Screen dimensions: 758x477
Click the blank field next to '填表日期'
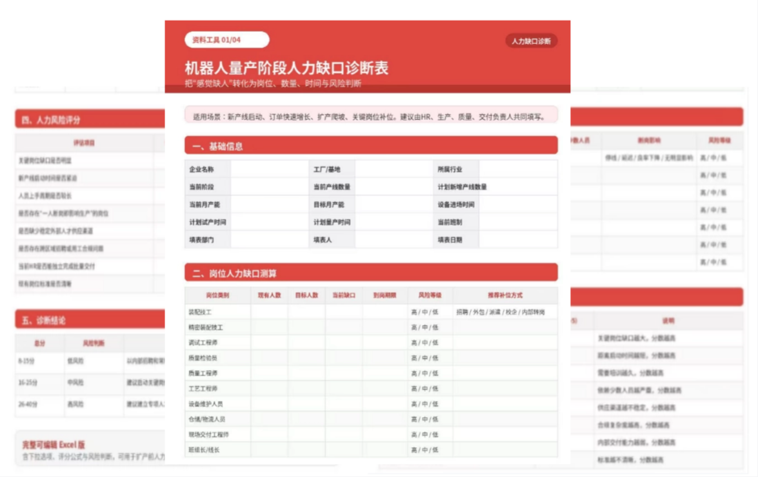point(518,239)
